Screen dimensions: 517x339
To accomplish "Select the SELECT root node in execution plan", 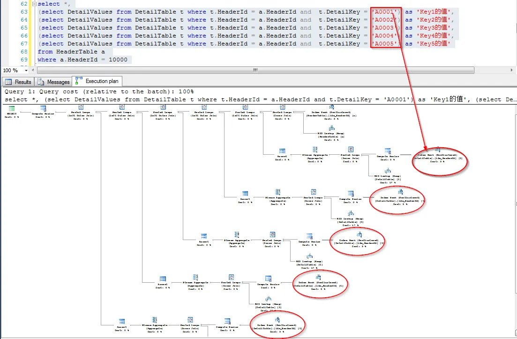I will coord(12,112).
